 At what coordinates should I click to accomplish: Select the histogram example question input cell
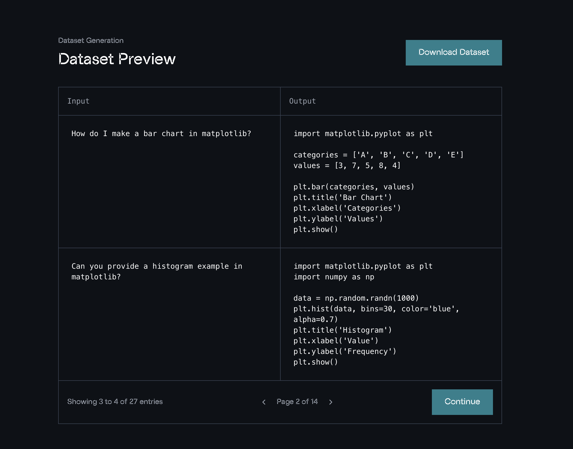click(157, 271)
